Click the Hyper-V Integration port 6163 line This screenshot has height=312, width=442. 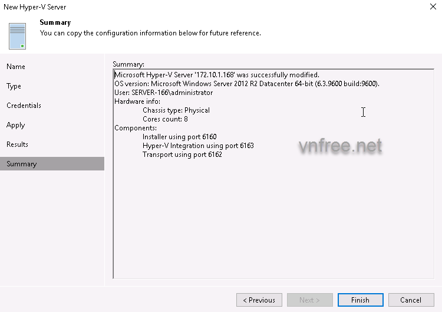(x=198, y=146)
